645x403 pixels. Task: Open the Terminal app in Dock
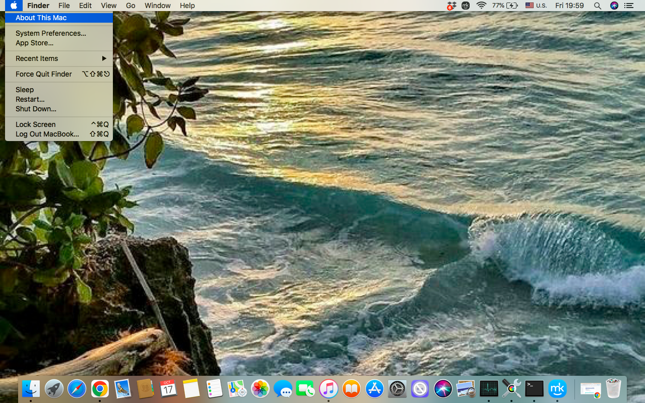point(534,388)
